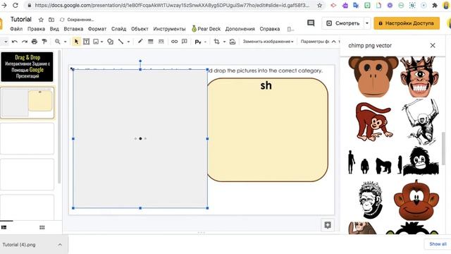Click the browser reload icon
Screen dimensions: 451x254
(16, 5)
